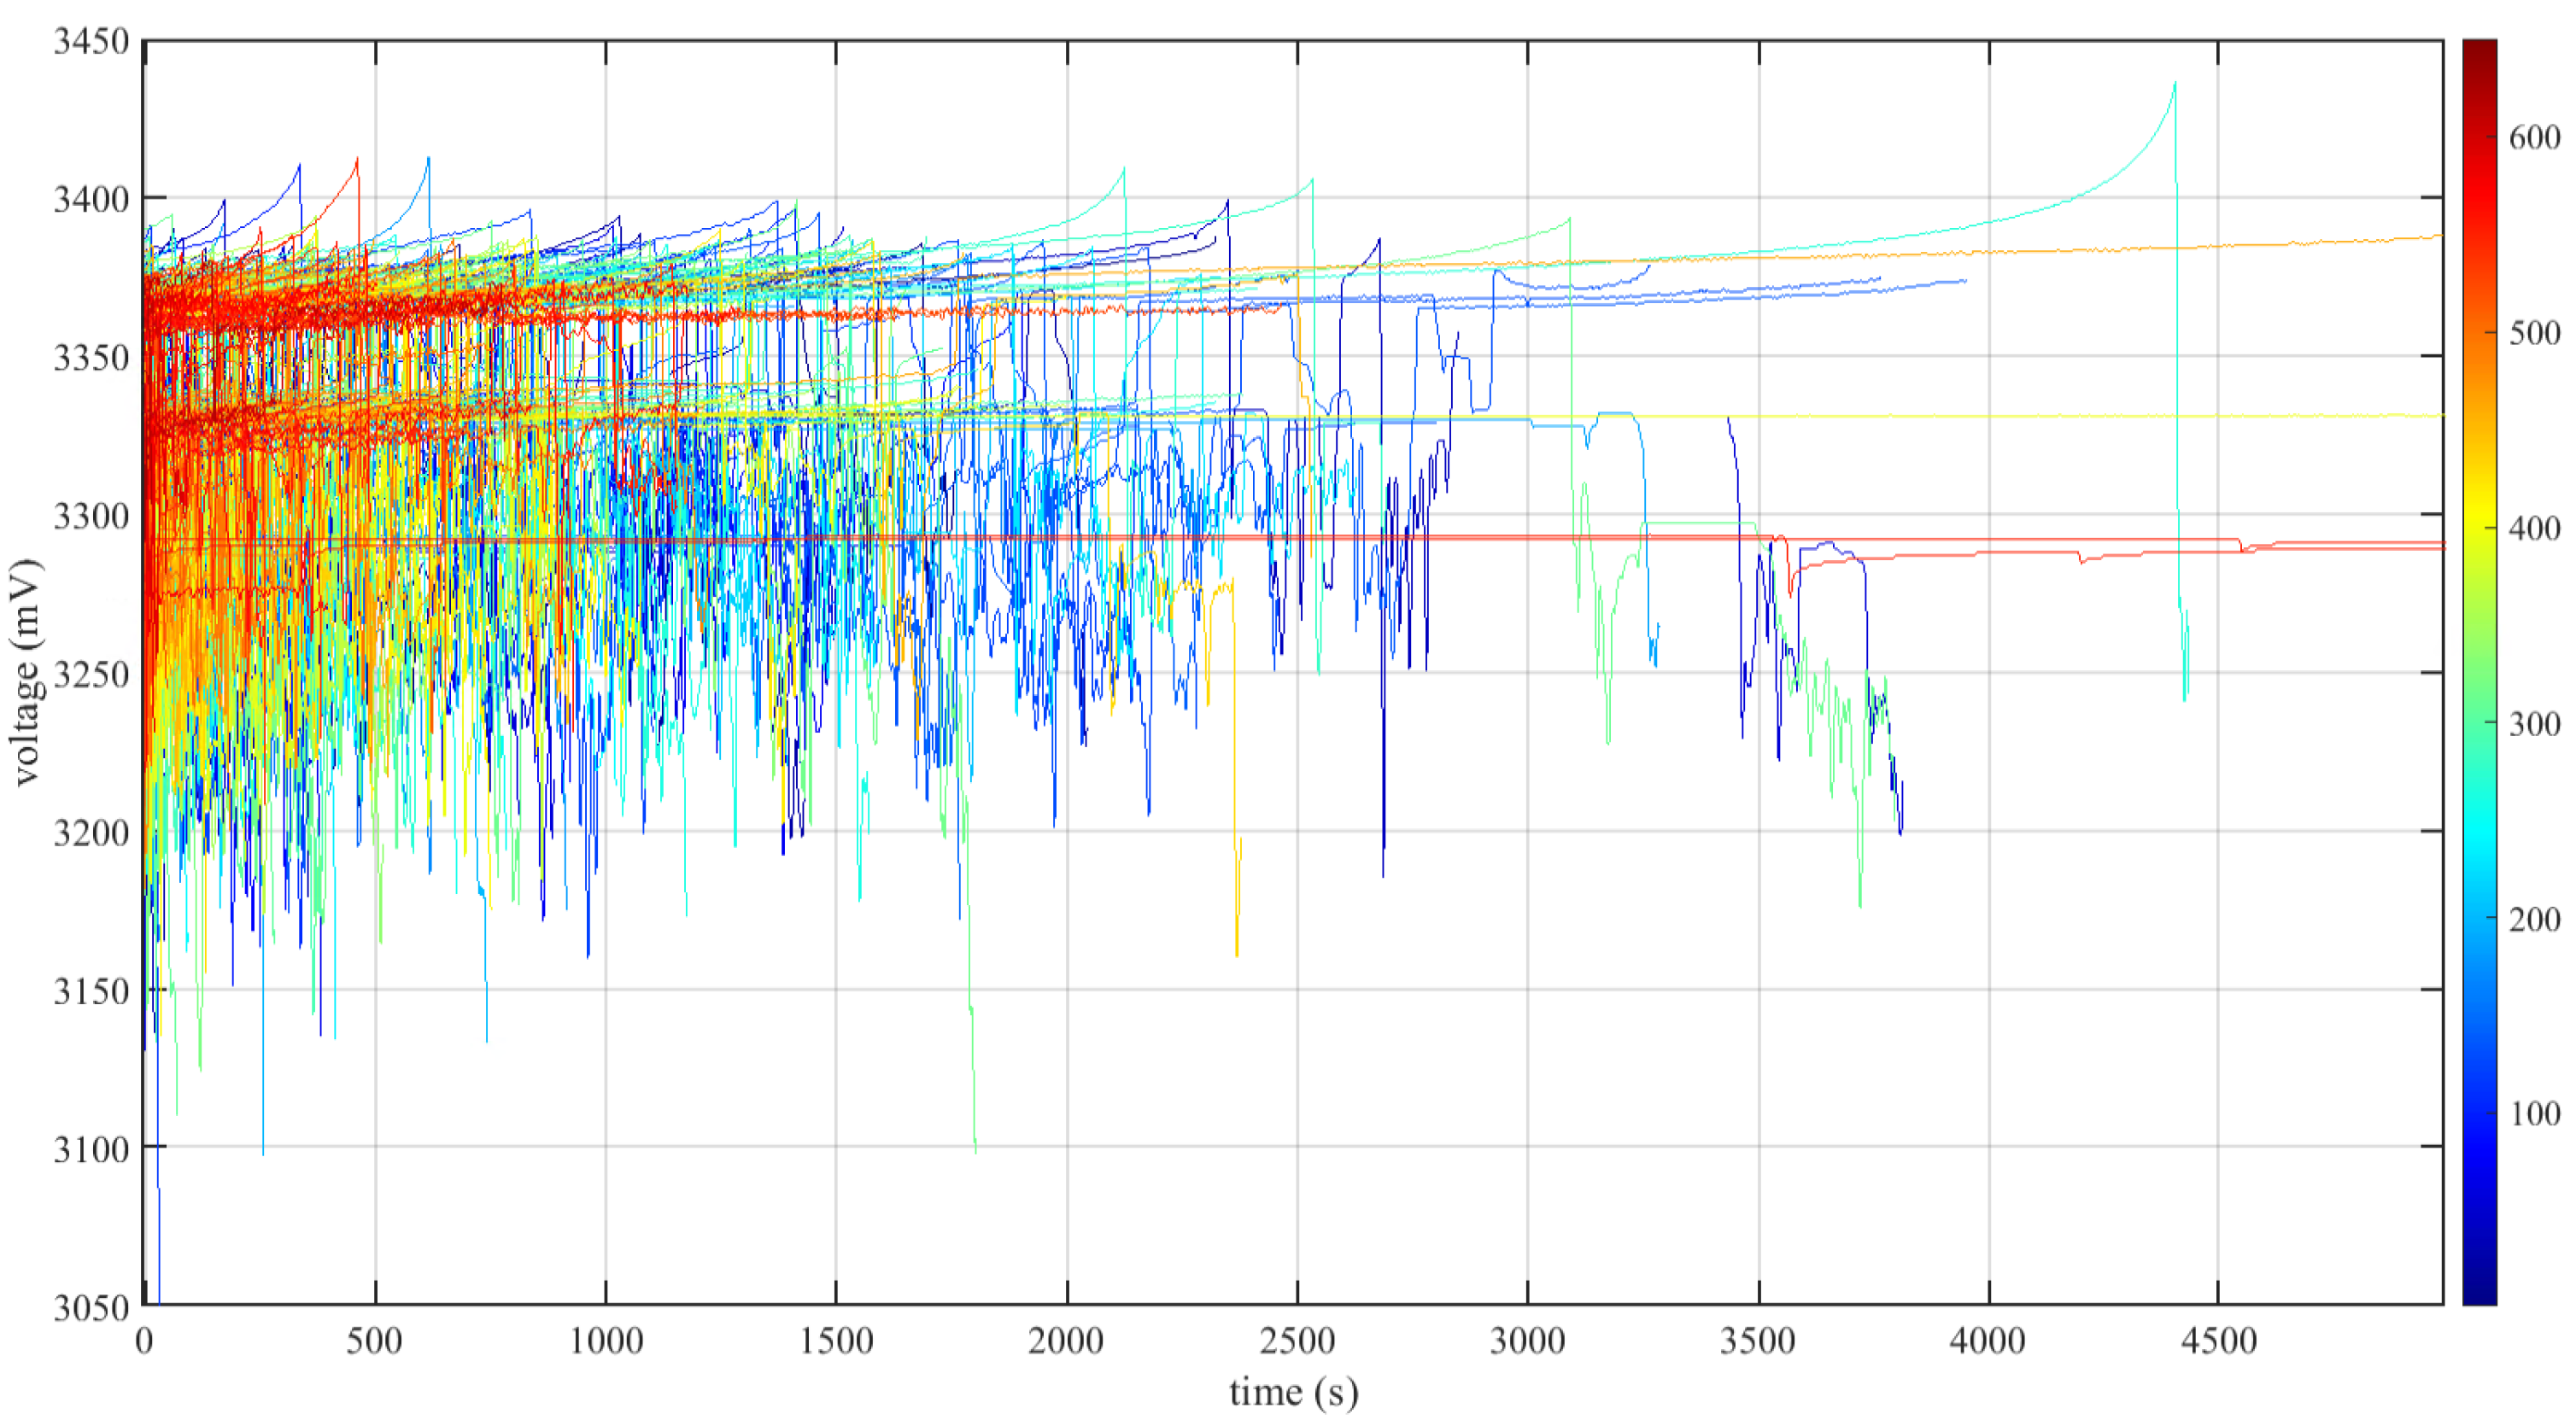Click the flat yellow line near 4000 s
This screenshot has width=2576, height=1420.
point(1988,416)
